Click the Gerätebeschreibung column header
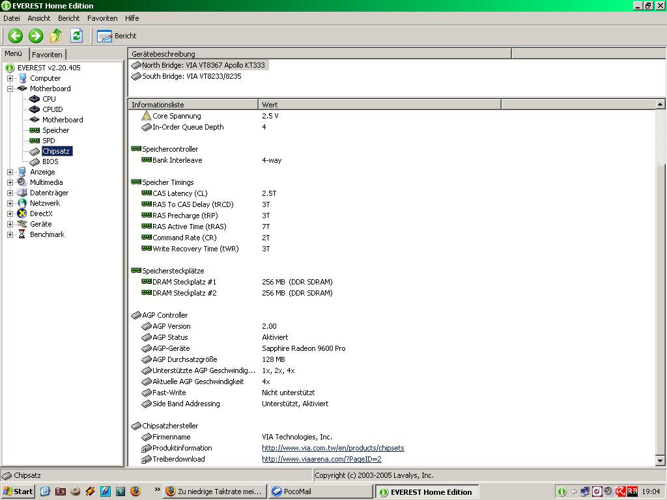Image resolution: width=667 pixels, height=500 pixels. (x=319, y=54)
